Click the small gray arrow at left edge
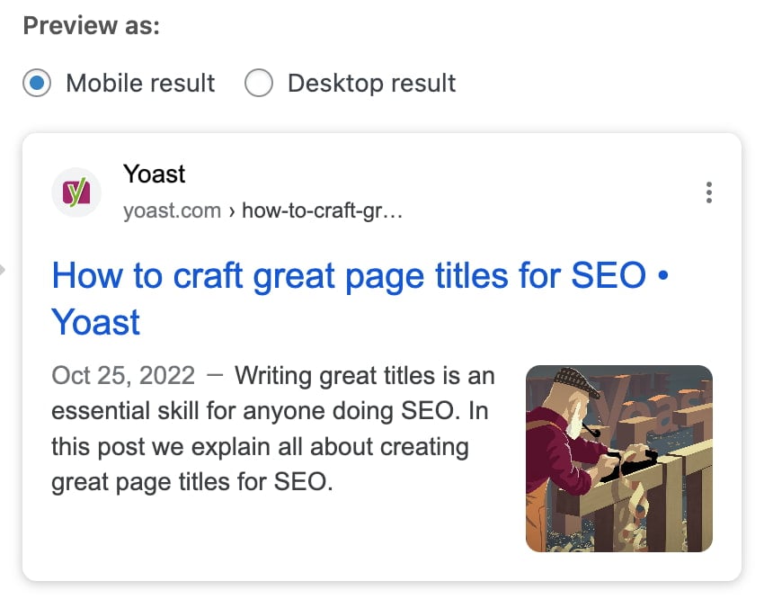 click(4, 268)
